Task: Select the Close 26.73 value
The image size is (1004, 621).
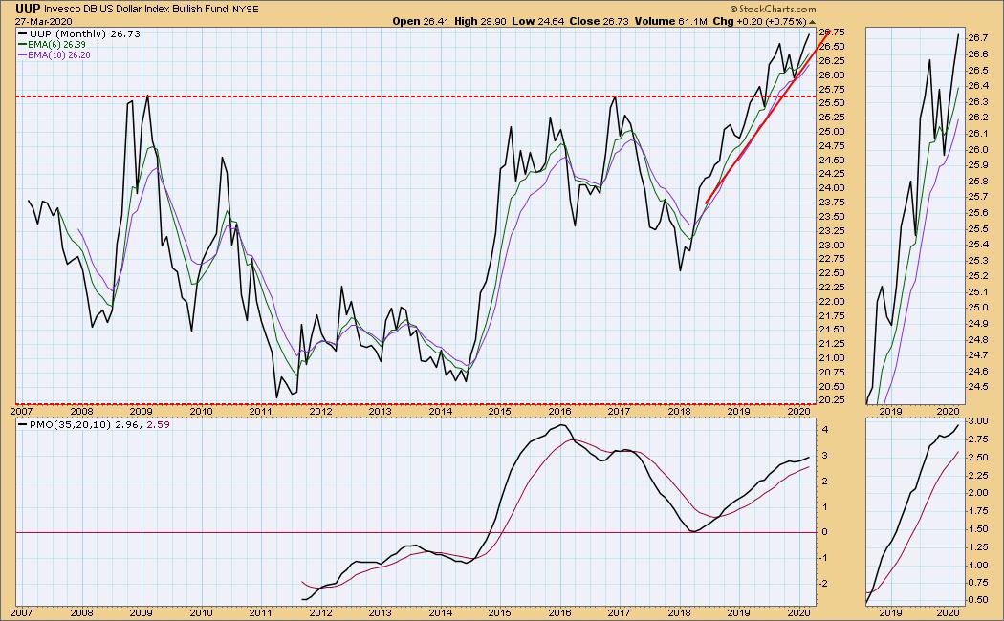Action: pyautogui.click(x=600, y=21)
